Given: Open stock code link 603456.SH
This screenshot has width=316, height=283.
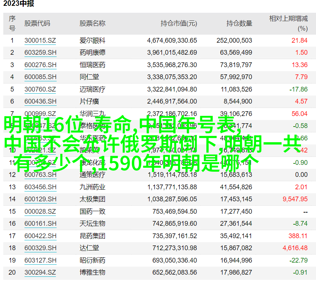Looking at the screenshot, I should point(40,187).
